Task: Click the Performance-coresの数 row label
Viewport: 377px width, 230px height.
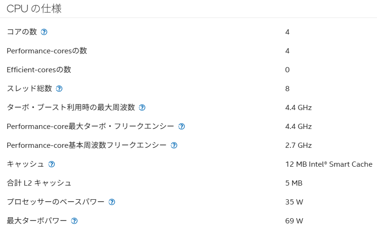Action: tap(47, 51)
